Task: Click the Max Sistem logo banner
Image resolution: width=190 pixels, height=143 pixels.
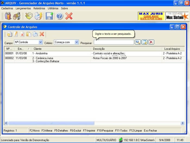Action: tap(177, 16)
